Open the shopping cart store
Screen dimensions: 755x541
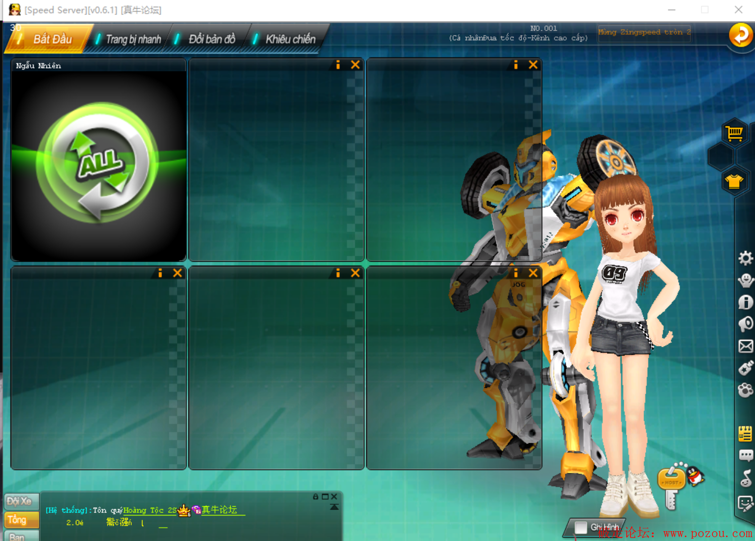click(x=734, y=133)
